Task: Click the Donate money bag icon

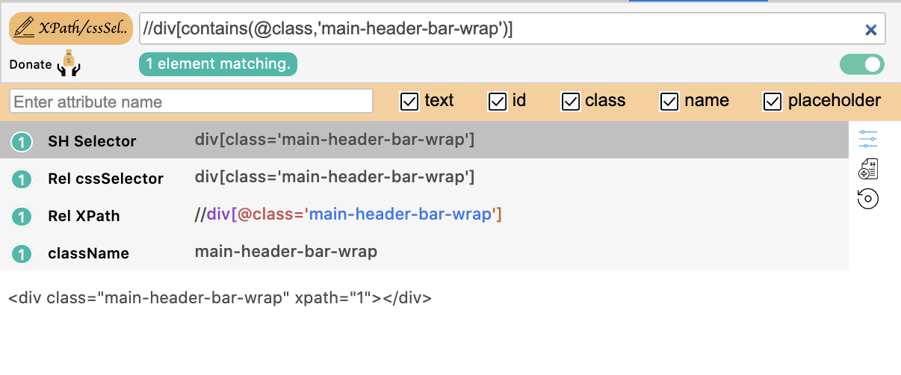Action: pos(69,63)
